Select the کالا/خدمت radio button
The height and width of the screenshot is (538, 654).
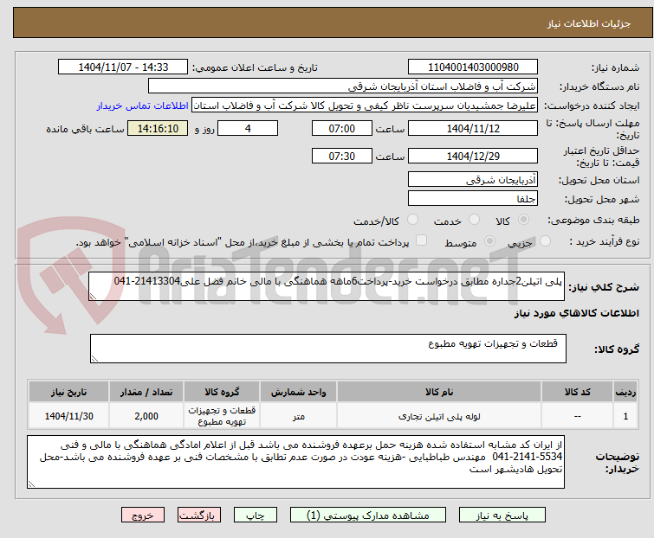(412, 220)
